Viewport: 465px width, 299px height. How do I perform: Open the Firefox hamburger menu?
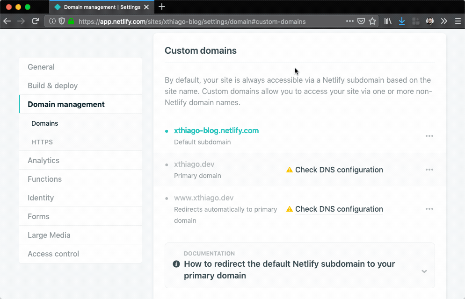pyautogui.click(x=458, y=21)
